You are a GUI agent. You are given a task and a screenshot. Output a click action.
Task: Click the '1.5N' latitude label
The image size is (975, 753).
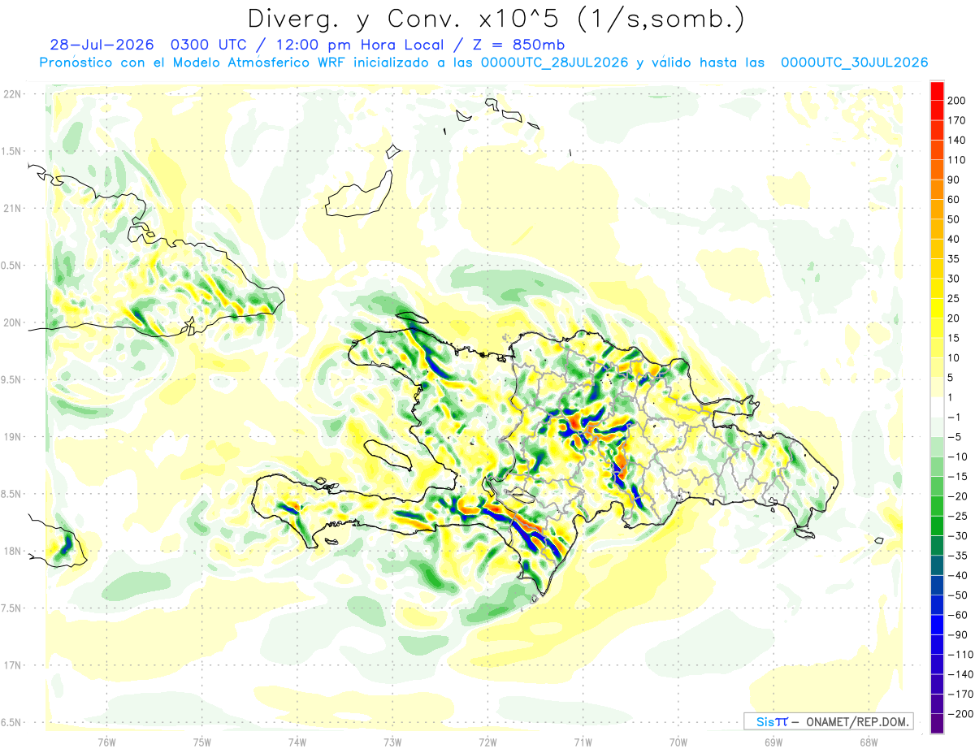pyautogui.click(x=13, y=152)
